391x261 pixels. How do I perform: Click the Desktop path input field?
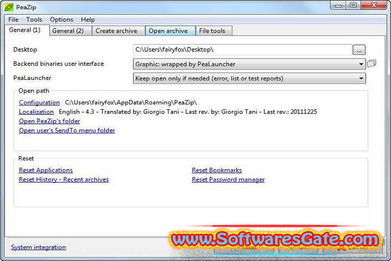(242, 49)
